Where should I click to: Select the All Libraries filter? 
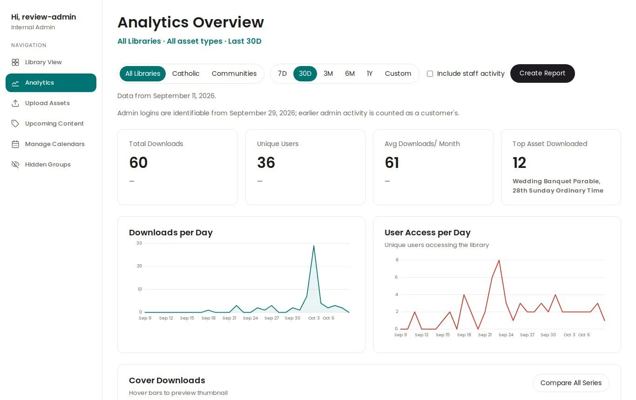(142, 73)
